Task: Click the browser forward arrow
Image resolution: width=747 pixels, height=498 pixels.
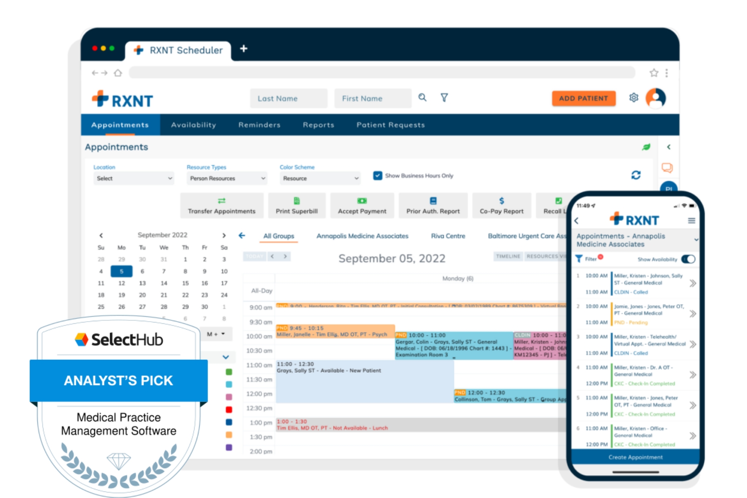Action: pos(105,73)
